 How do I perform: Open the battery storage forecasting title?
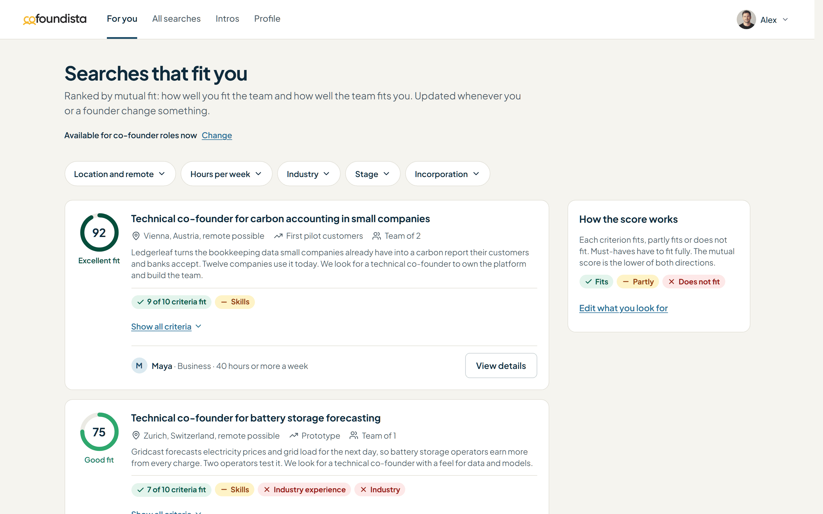(256, 418)
